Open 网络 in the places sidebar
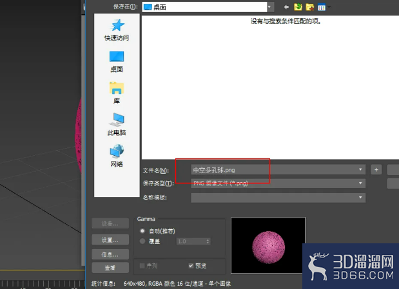This screenshot has width=399, height=289. pyautogui.click(x=117, y=156)
